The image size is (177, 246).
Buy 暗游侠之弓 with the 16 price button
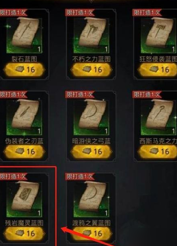[x=91, y=152]
